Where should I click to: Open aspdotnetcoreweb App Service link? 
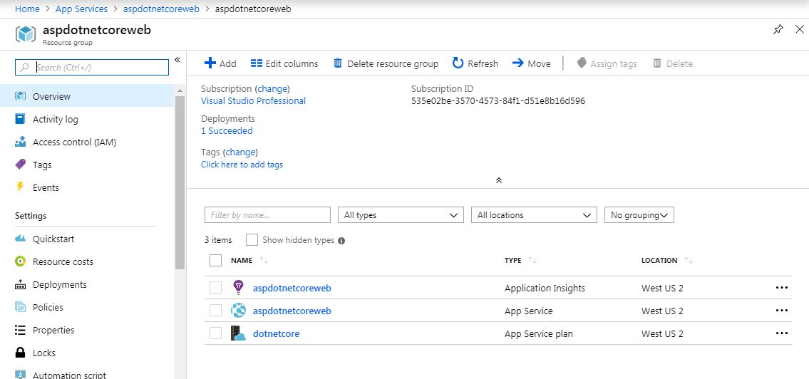click(292, 311)
